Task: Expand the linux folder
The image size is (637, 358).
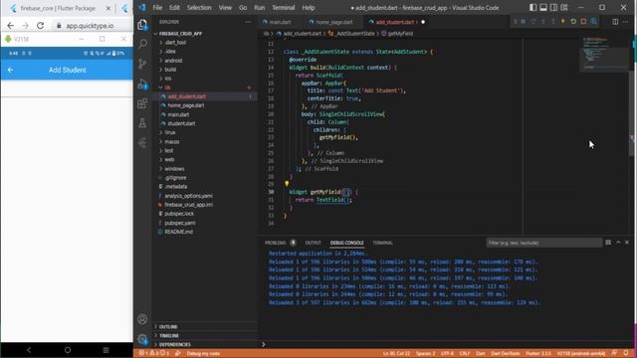Action: 170,132
